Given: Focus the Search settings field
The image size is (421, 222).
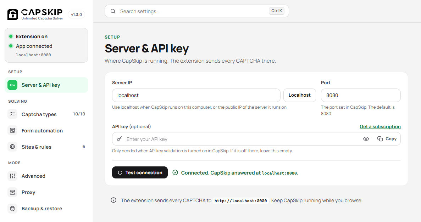Looking at the screenshot, I should pos(197,11).
